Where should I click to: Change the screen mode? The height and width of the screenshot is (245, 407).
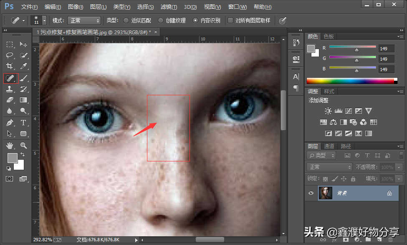pyautogui.click(x=23, y=179)
